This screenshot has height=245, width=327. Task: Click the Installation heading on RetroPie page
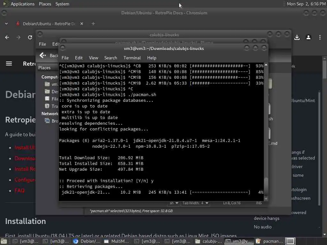[x=26, y=221]
